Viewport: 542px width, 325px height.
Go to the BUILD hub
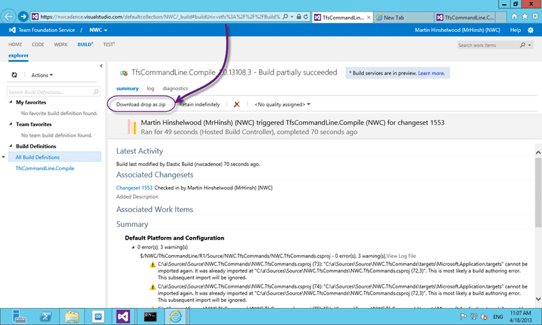click(85, 45)
